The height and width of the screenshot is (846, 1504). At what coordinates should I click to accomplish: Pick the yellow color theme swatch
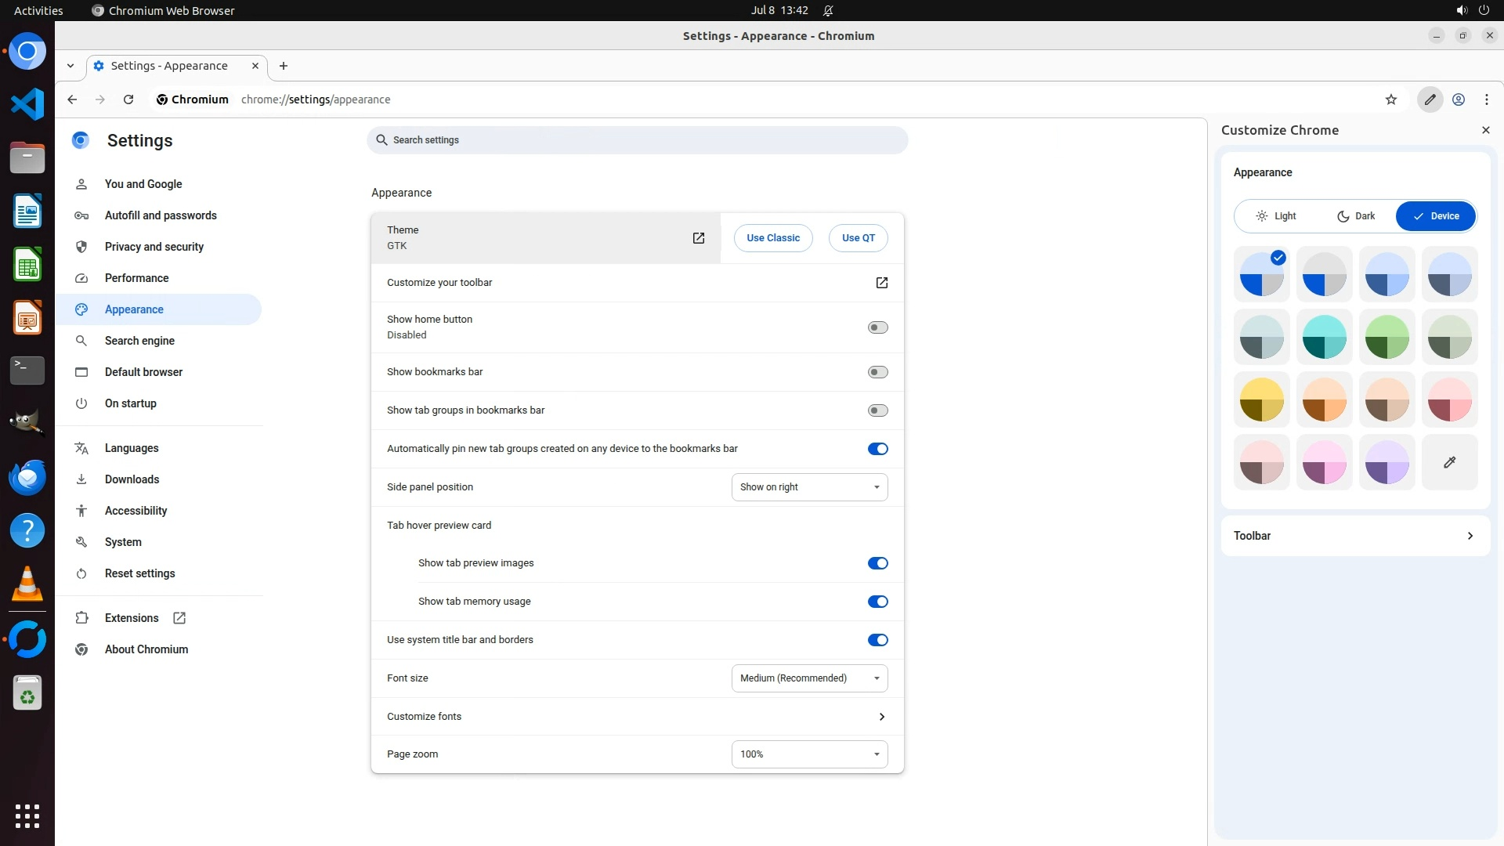(1261, 399)
